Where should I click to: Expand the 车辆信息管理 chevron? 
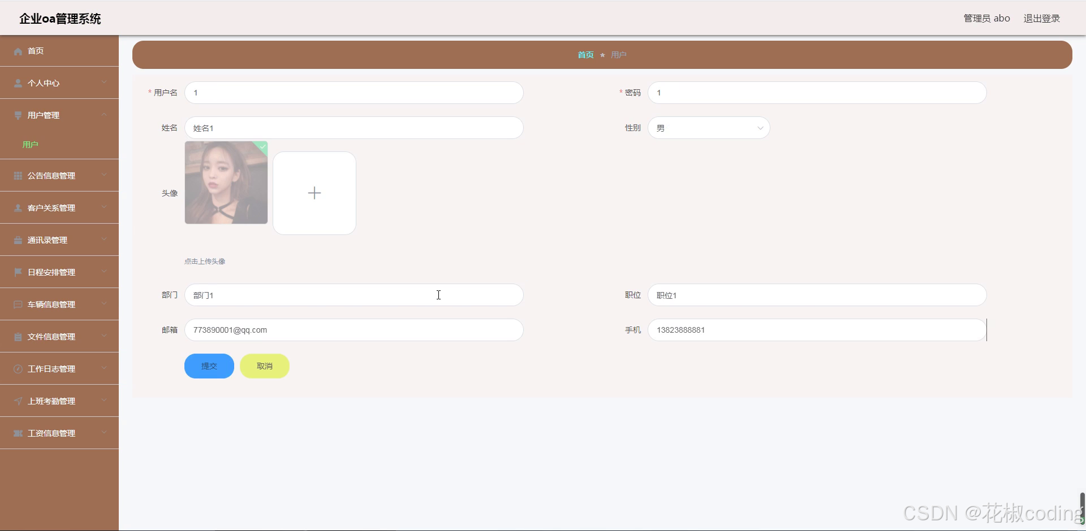tap(104, 304)
